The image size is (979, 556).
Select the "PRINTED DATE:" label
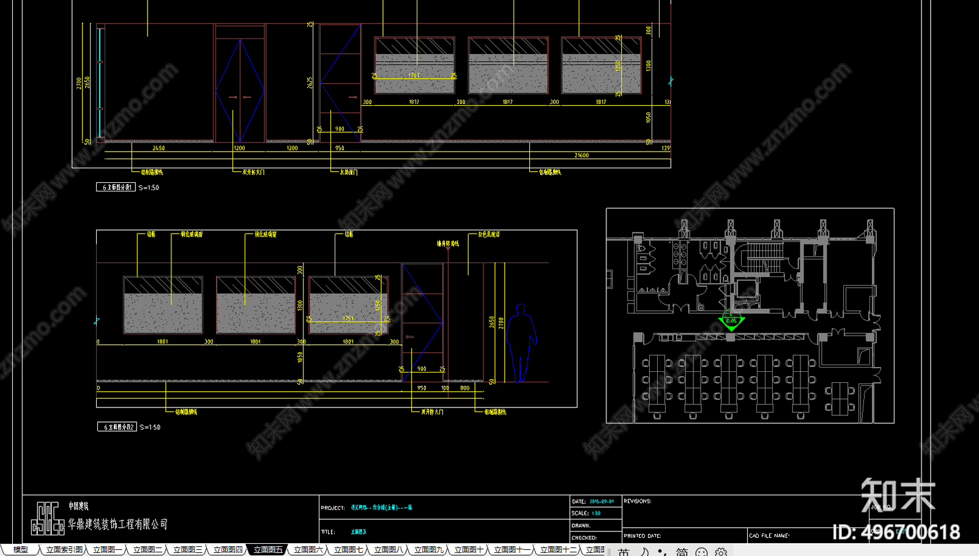[x=642, y=536]
